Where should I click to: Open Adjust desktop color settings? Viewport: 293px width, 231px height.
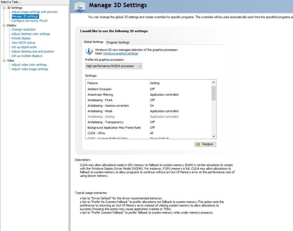(x=31, y=34)
